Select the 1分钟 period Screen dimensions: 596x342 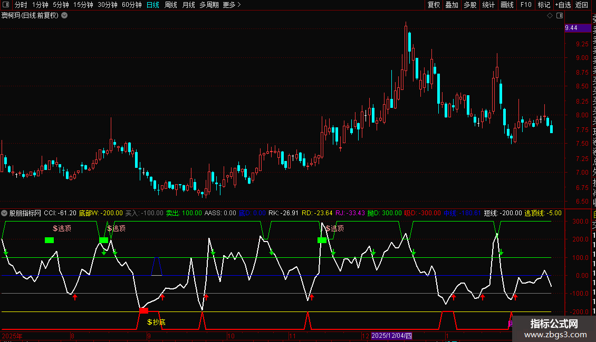coord(40,5)
